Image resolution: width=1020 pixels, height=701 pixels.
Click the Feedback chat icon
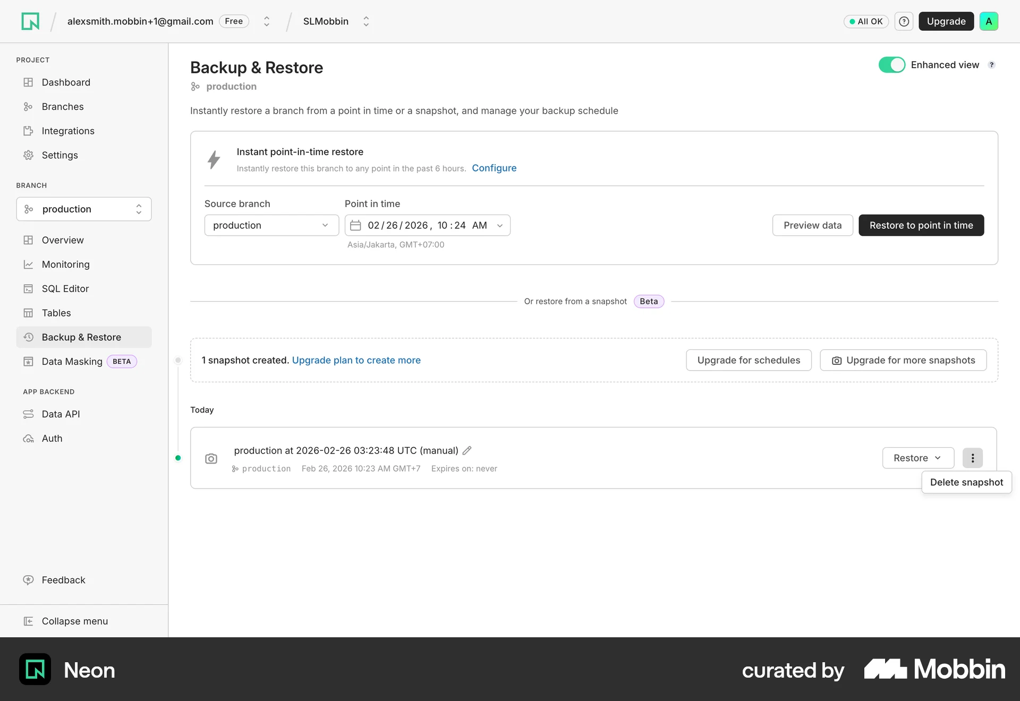28,580
